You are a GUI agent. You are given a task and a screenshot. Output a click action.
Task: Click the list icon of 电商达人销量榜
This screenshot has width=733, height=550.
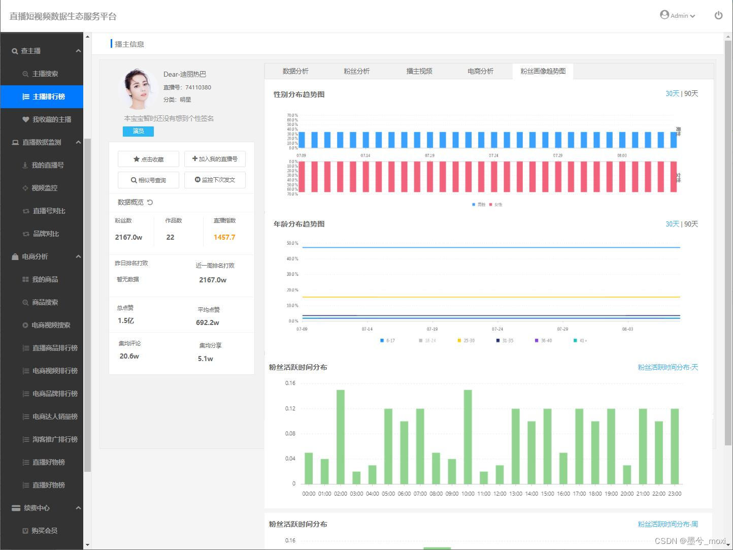click(26, 416)
